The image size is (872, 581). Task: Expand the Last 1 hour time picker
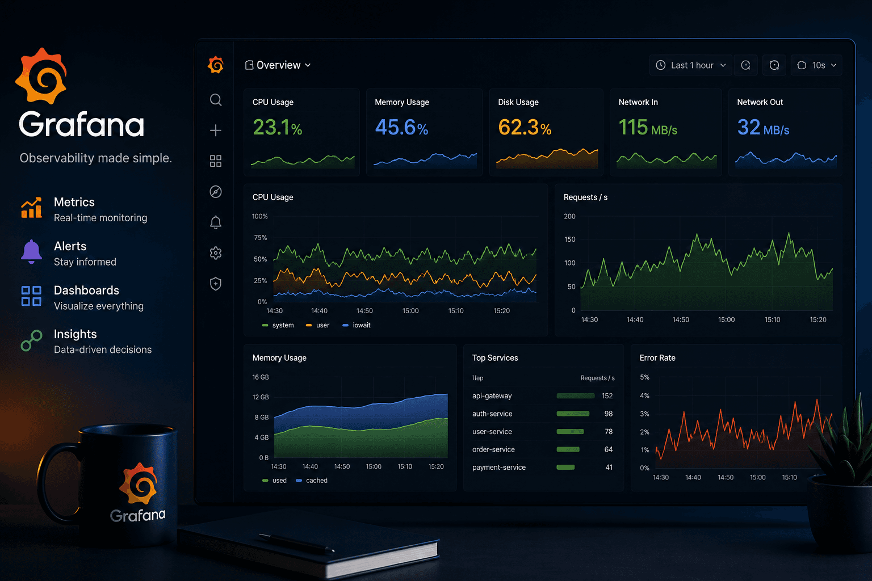pos(691,65)
